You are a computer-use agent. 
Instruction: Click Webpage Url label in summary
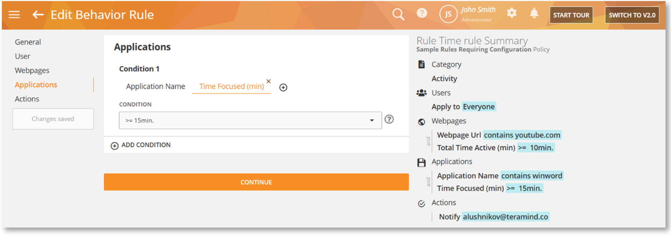point(459,135)
